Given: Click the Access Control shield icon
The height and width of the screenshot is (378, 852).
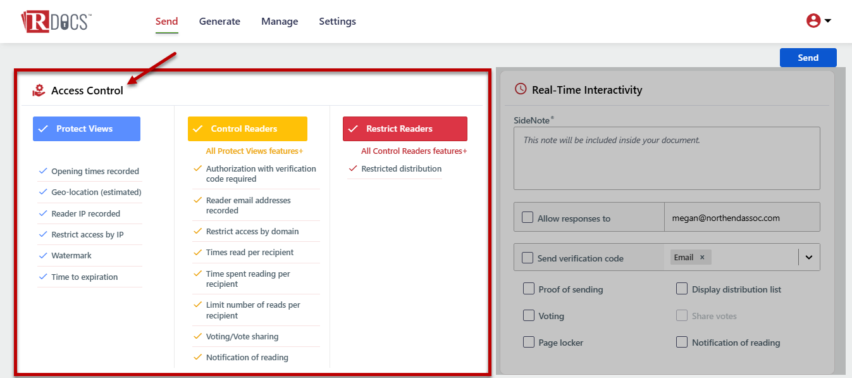Looking at the screenshot, I should [x=39, y=91].
